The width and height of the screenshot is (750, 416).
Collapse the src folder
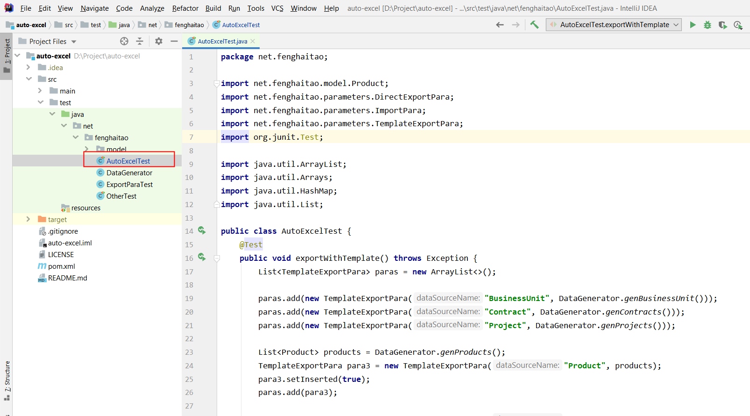29,79
